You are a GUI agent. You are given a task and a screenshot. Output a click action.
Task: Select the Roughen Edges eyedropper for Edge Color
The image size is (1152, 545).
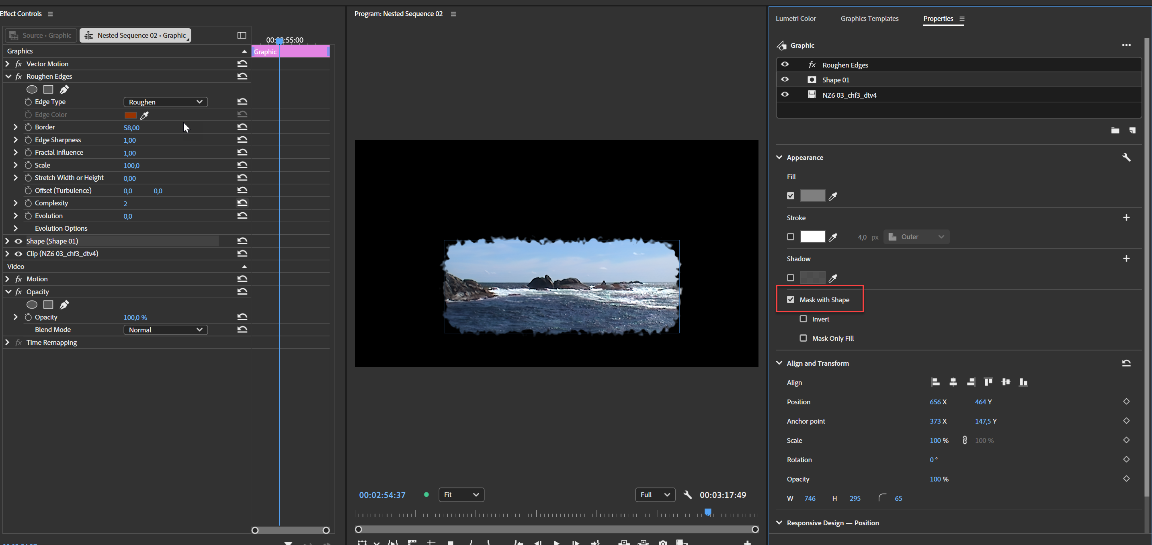point(144,115)
